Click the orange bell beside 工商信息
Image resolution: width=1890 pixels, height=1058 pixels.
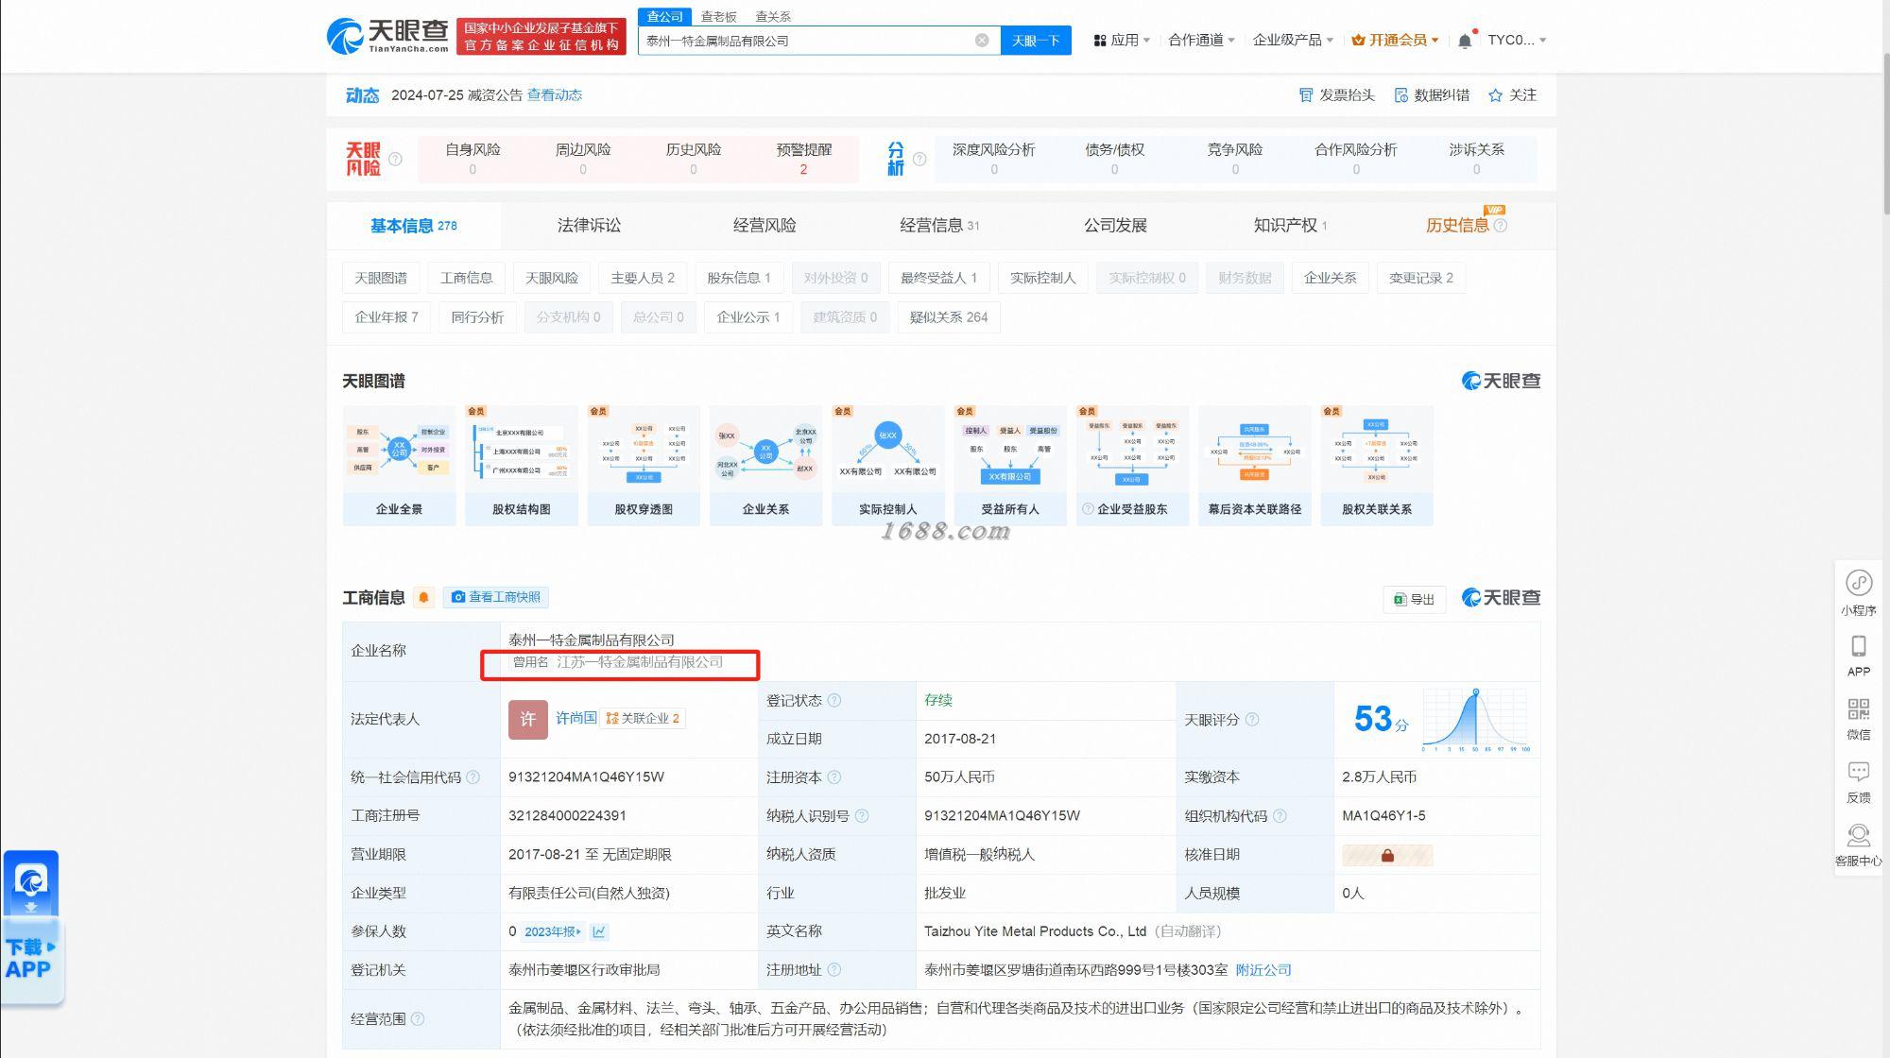(423, 597)
